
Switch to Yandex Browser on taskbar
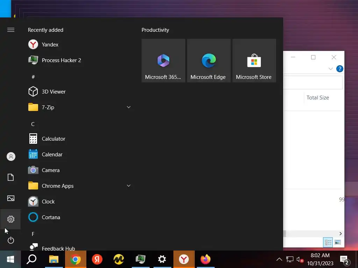coord(184,259)
